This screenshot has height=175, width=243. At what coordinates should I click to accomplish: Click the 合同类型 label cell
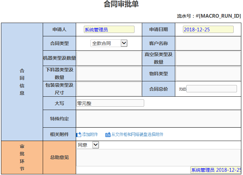tap(59, 43)
